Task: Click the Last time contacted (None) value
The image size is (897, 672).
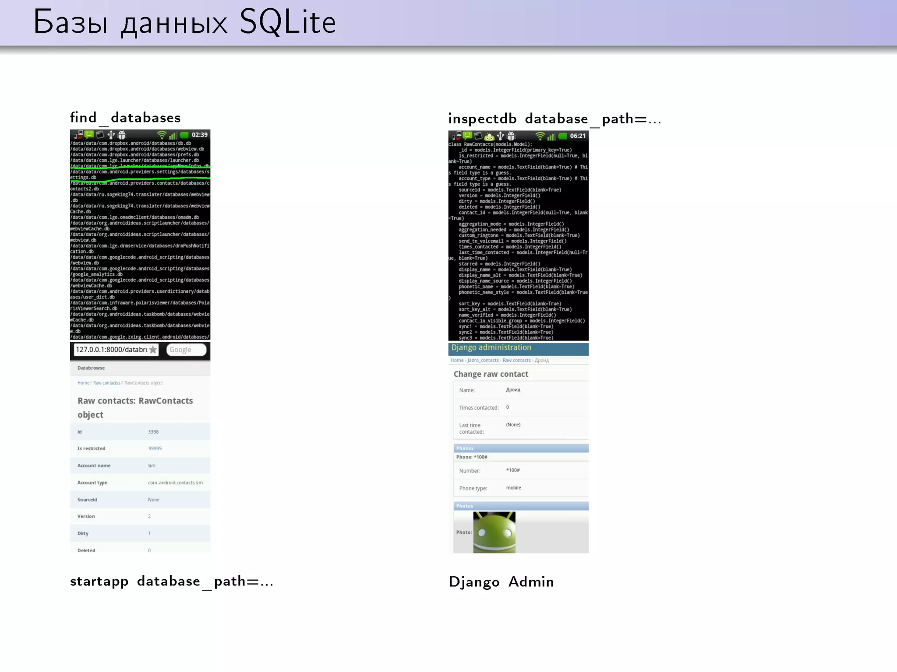Action: coord(513,425)
